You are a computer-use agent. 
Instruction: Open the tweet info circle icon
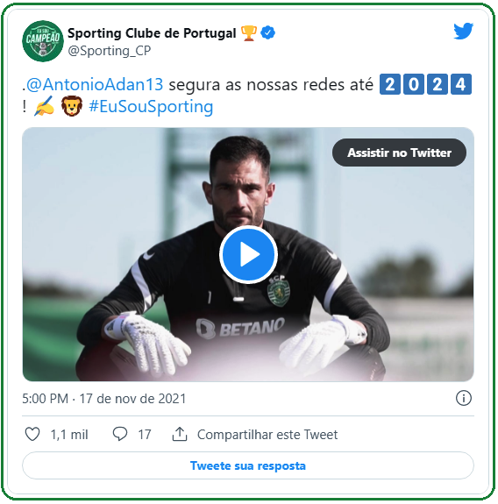click(x=463, y=398)
